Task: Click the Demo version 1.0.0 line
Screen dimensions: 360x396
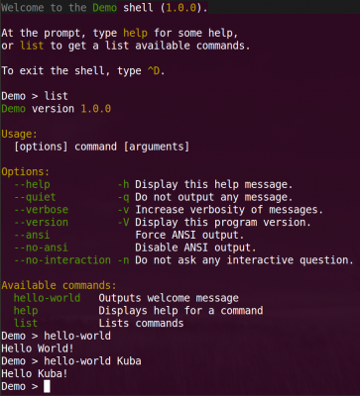Action: click(57, 109)
